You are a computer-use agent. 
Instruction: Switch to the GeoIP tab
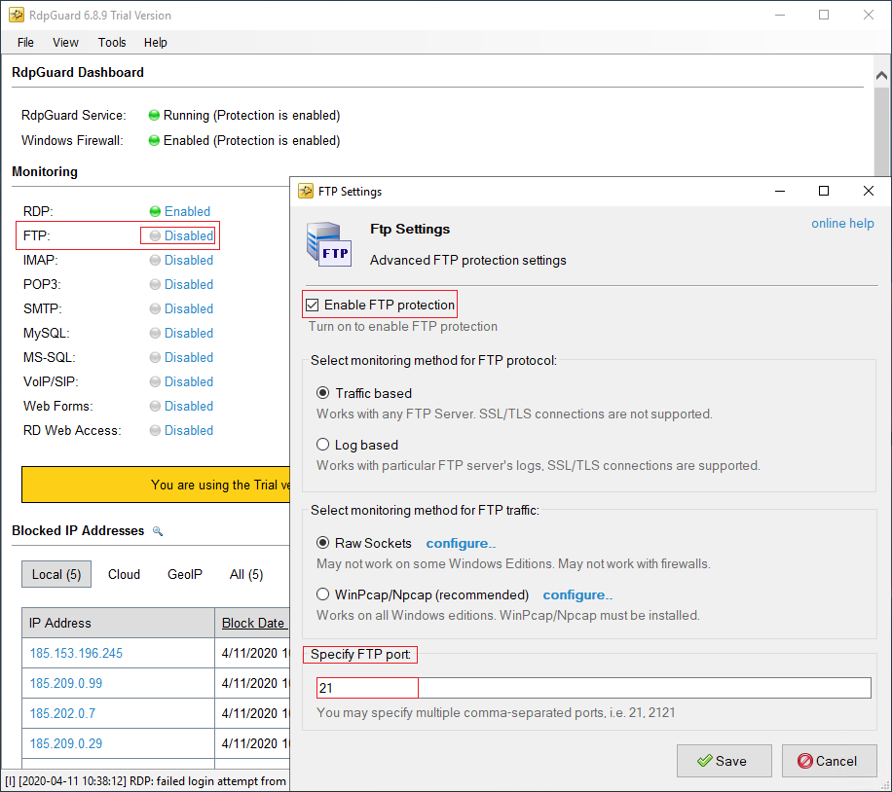(185, 574)
